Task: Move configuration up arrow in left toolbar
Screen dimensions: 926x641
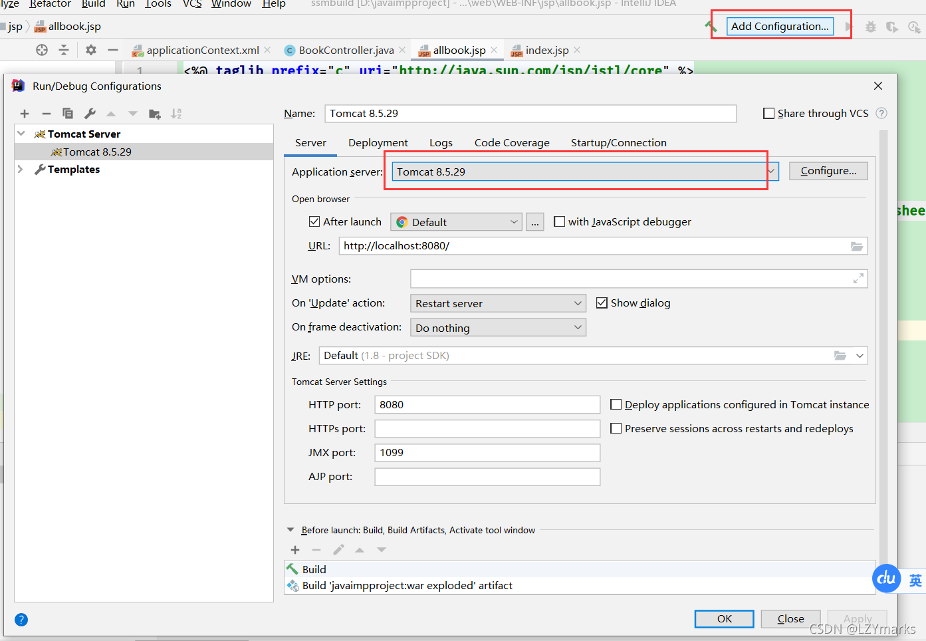Action: [x=111, y=114]
